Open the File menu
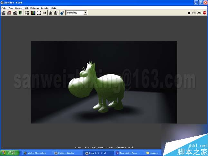Screen dimensions: 208x156 [x=4, y=8]
